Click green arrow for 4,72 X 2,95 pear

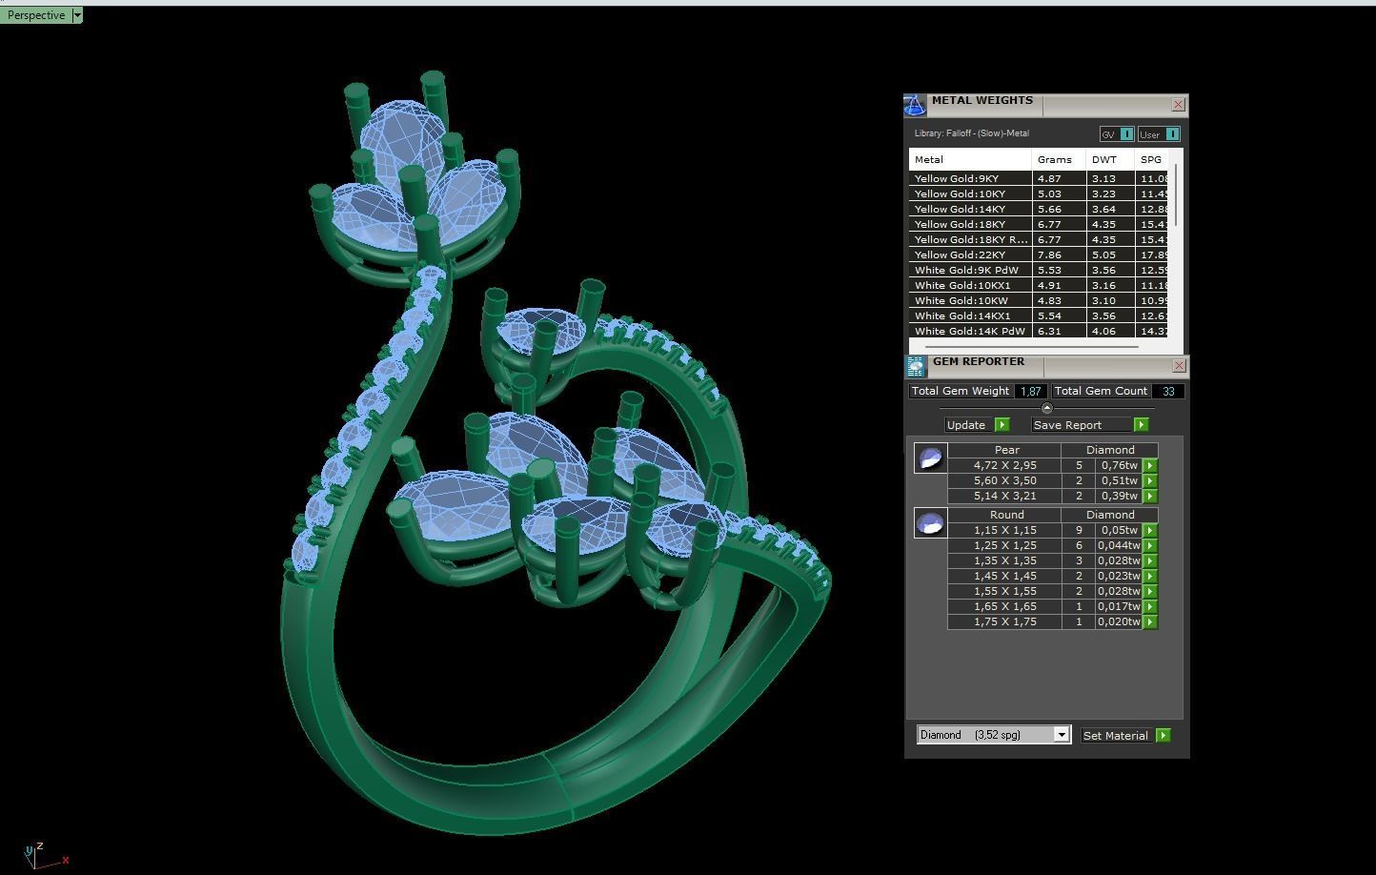[1150, 466]
